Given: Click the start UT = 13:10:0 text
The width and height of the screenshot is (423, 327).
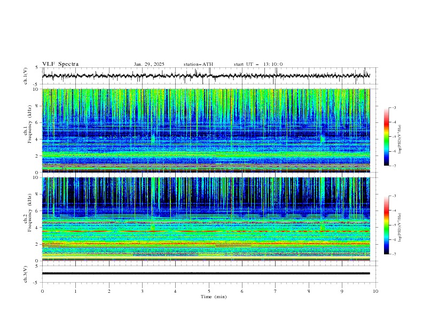Looking at the screenshot, I should (258, 64).
